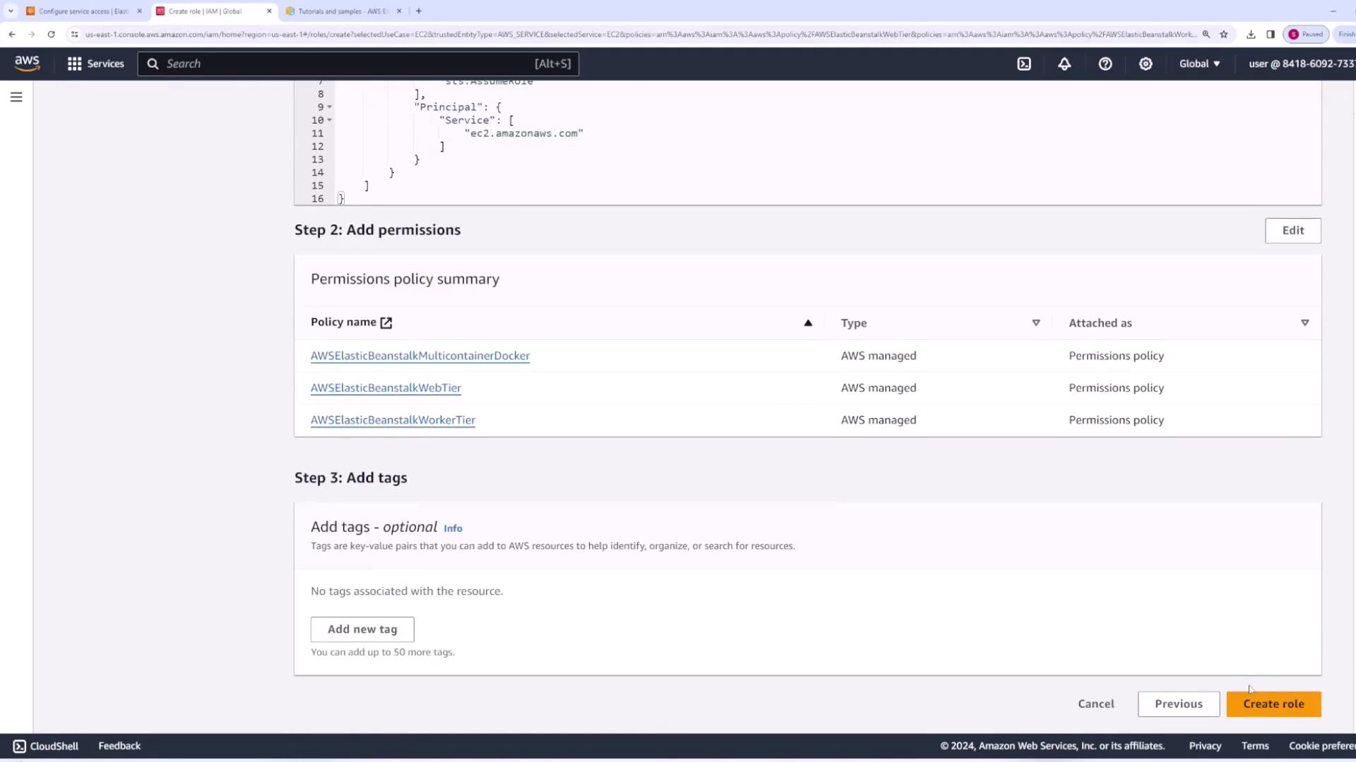Click the AWS logo home icon
The image size is (1356, 762).
pyautogui.click(x=27, y=64)
